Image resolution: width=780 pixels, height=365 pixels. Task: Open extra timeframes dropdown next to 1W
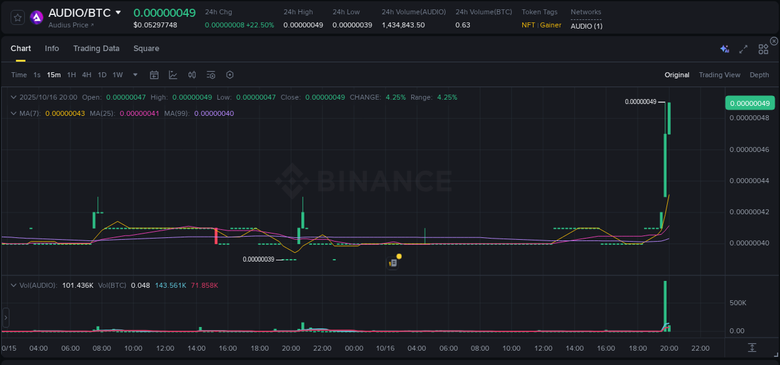[134, 74]
